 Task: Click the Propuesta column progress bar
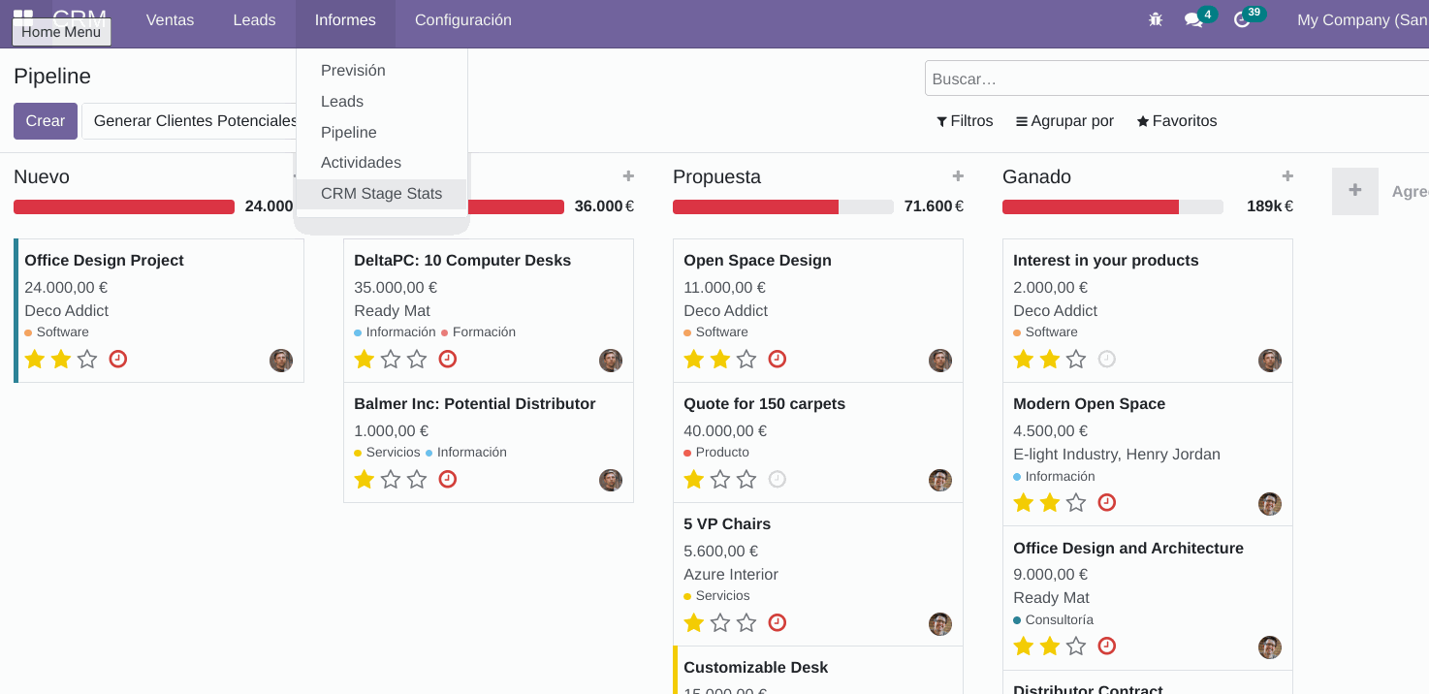pyautogui.click(x=783, y=206)
